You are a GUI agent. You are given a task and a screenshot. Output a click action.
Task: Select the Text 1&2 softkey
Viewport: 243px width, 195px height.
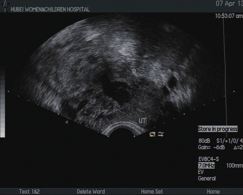(x=29, y=192)
